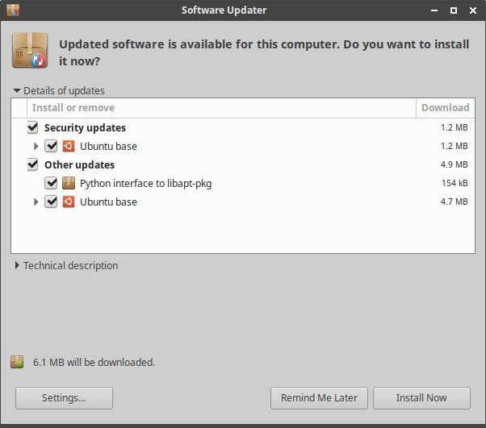This screenshot has width=486, height=428.
Task: Expand the Technical description section
Action: (17, 265)
